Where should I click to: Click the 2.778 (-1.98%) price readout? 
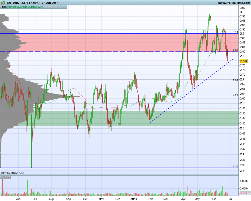tap(31, 3)
